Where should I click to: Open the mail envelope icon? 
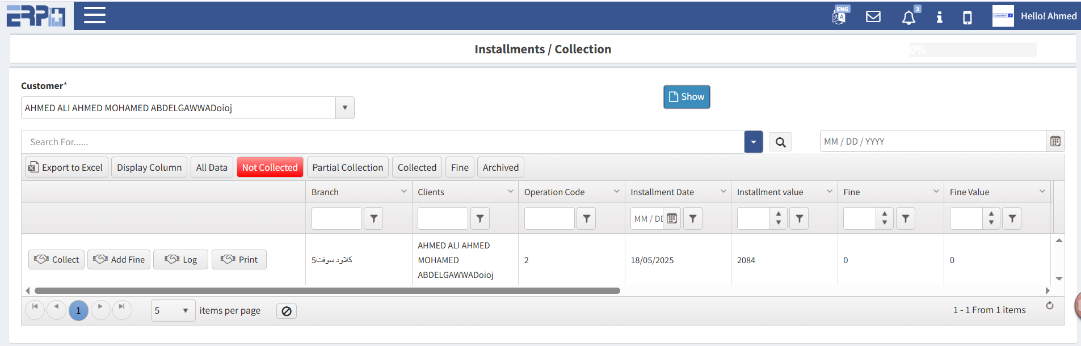point(873,16)
